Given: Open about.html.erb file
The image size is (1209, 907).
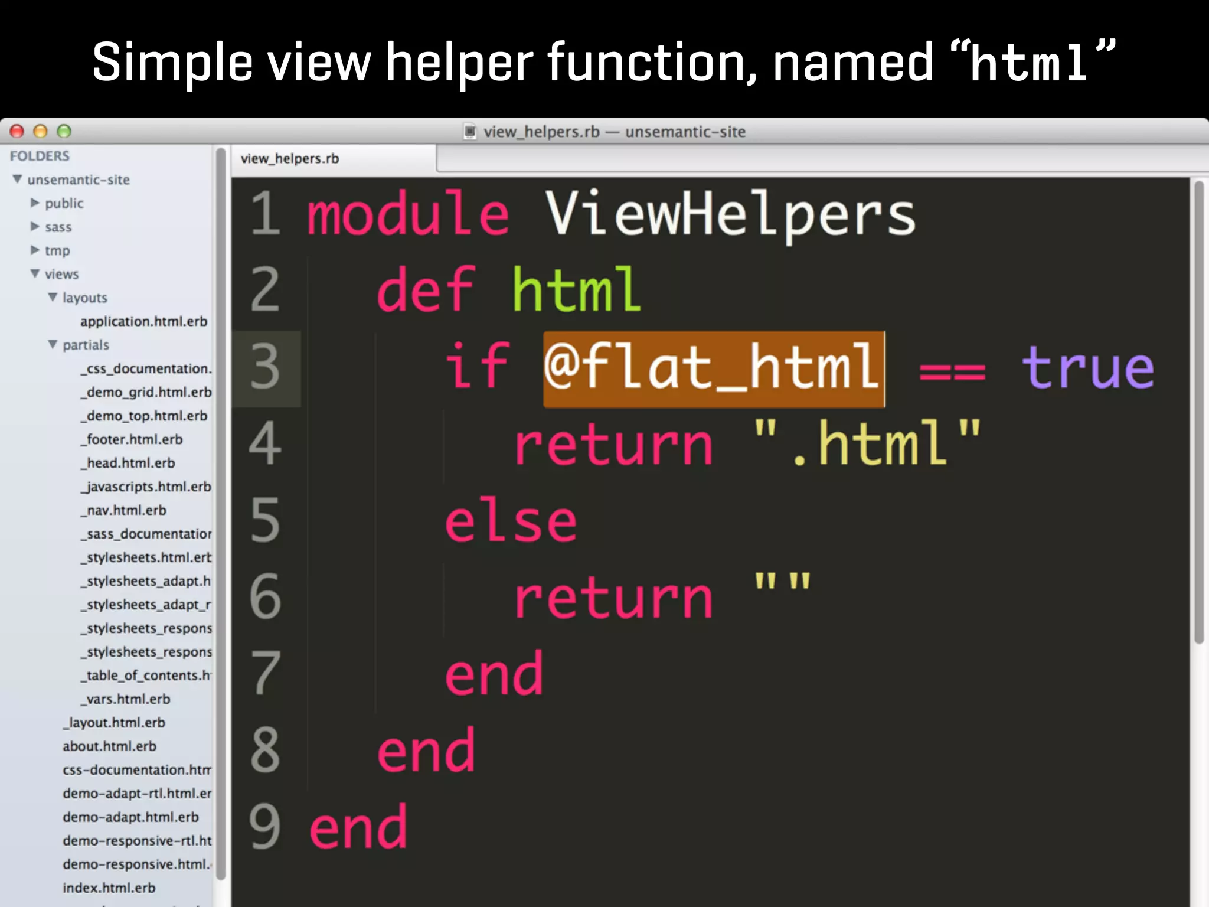Looking at the screenshot, I should pyautogui.click(x=109, y=746).
